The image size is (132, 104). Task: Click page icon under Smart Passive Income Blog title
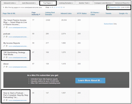tap(7, 27)
